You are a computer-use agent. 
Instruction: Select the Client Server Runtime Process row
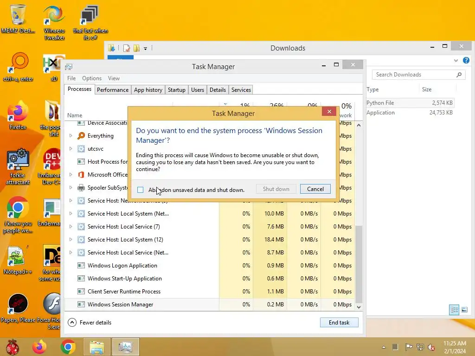(209, 292)
